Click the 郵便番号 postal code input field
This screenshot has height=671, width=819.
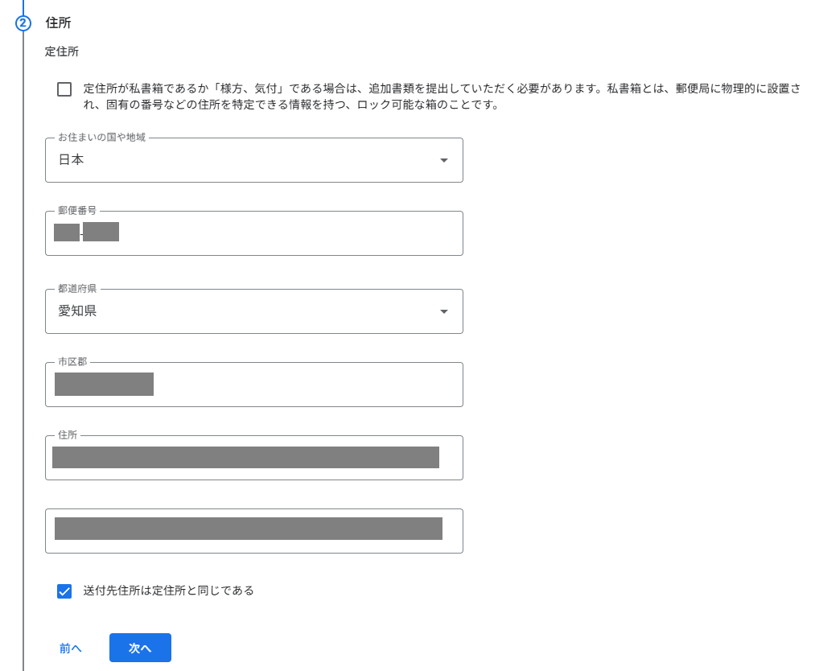pos(282,233)
